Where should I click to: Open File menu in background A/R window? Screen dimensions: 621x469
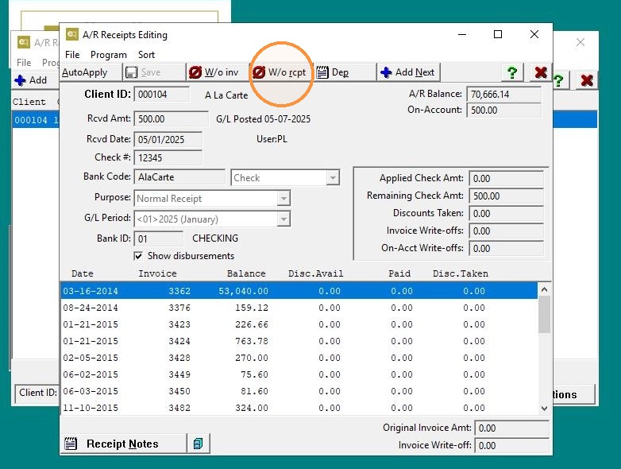click(x=24, y=63)
